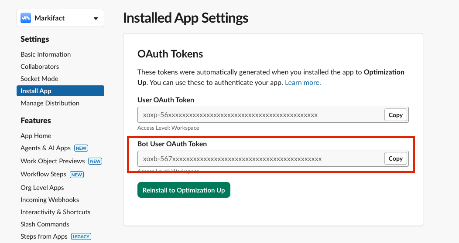Select Install App in sidebar
This screenshot has height=243, width=459.
(60, 91)
